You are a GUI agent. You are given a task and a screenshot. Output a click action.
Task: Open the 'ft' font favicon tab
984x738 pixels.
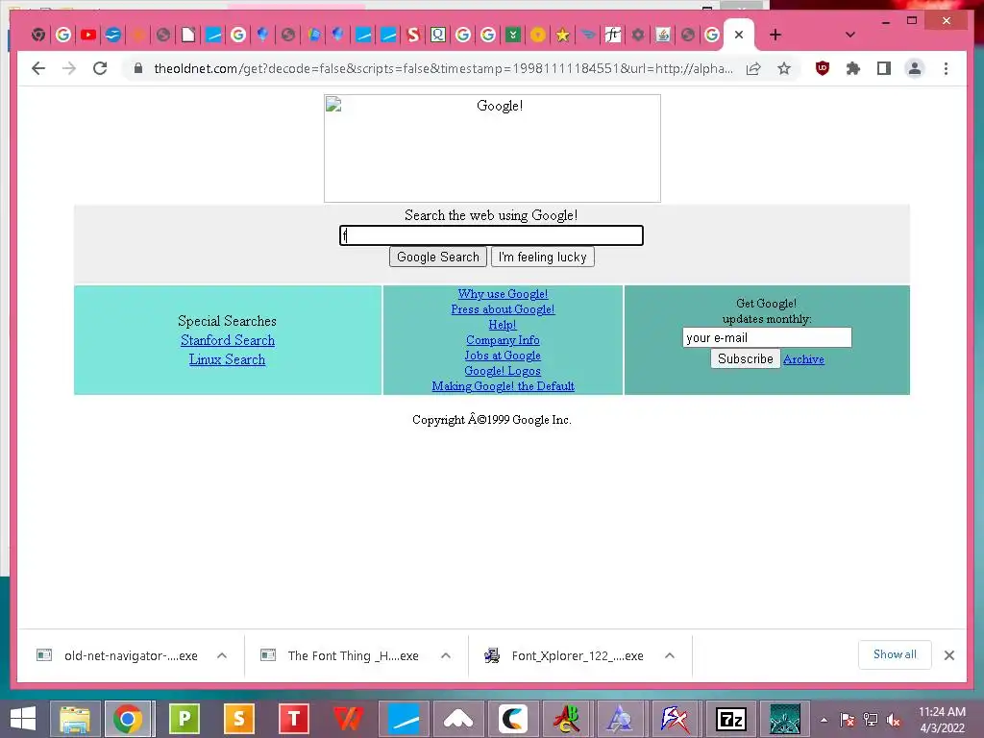click(x=612, y=36)
